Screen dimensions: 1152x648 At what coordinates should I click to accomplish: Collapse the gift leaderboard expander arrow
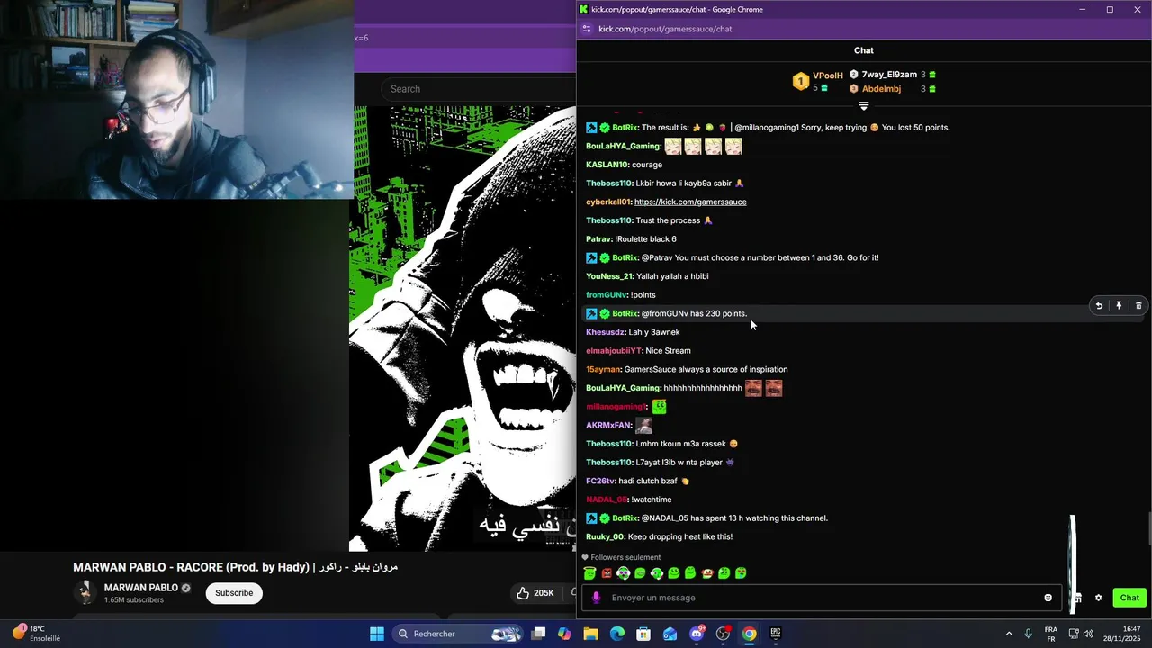tap(864, 106)
